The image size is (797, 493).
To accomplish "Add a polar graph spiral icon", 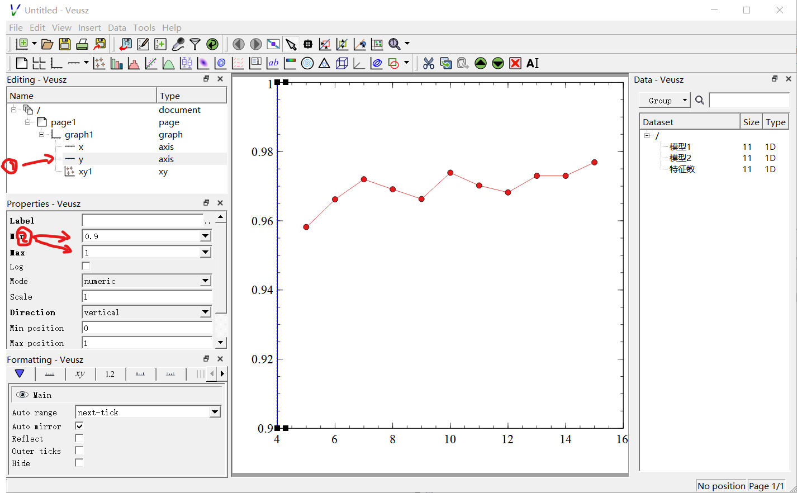I will click(307, 63).
